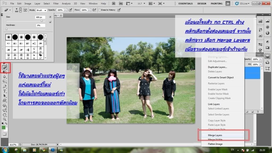
Task: Select the Type tool (T icon)
Action: [5, 91]
